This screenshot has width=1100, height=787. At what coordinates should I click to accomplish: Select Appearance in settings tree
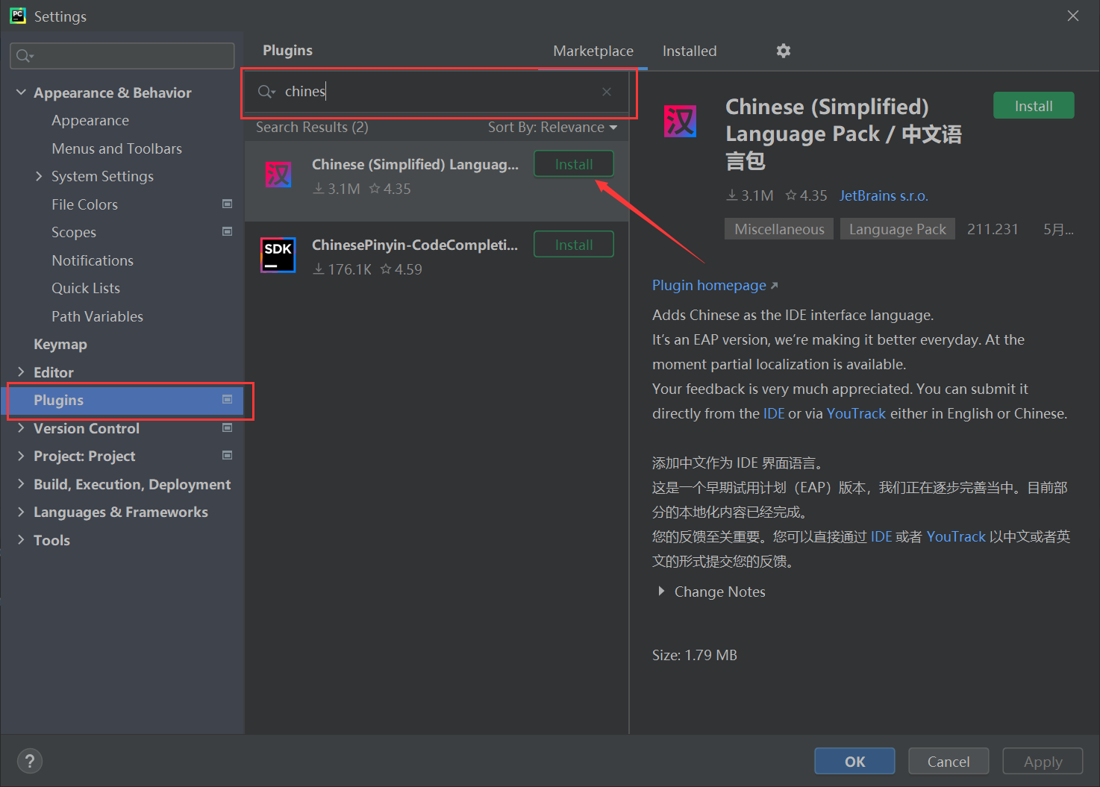point(90,120)
